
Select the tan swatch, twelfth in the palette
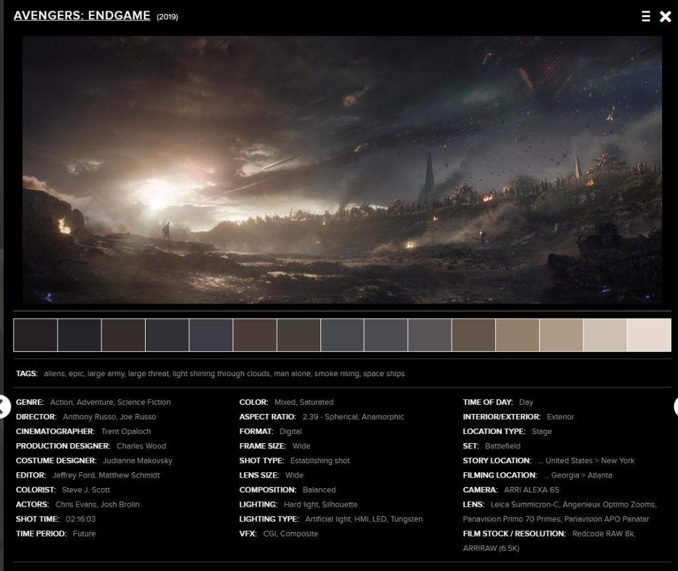[x=517, y=335]
